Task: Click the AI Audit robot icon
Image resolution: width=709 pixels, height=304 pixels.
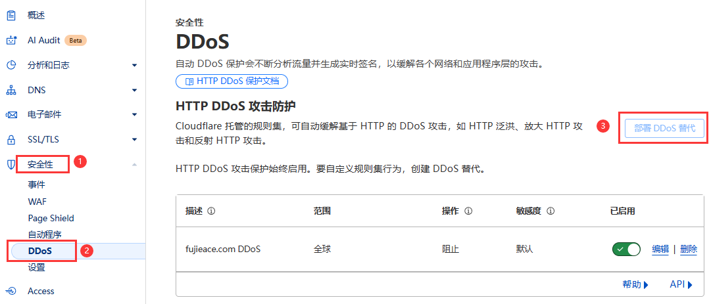Action: pos(11,41)
